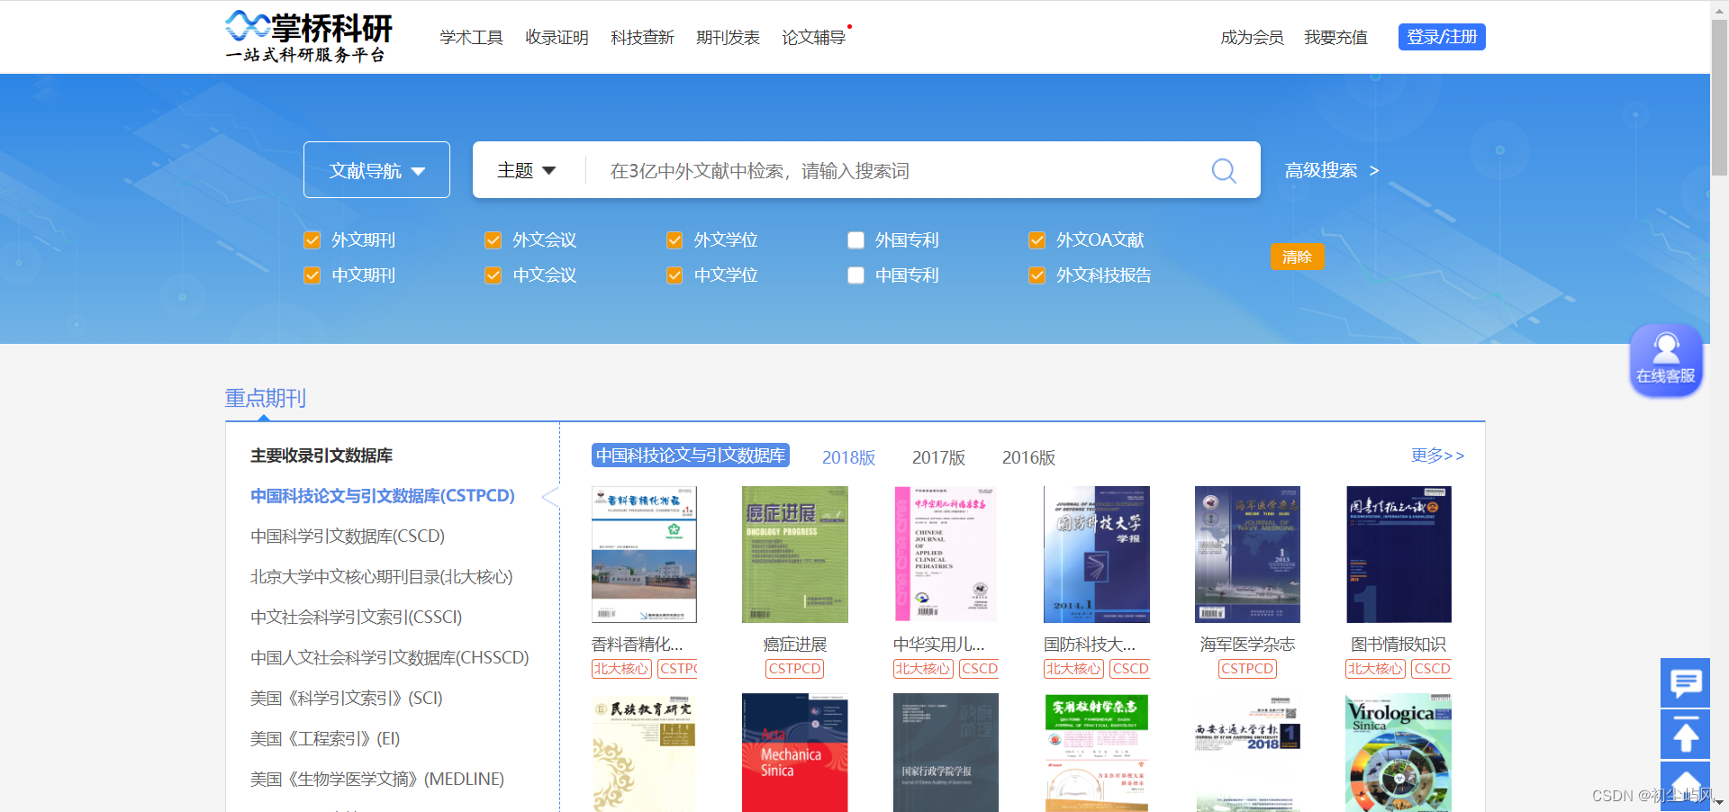This screenshot has height=812, width=1729.
Task: Open the blue chat message icon
Action: click(x=1685, y=682)
